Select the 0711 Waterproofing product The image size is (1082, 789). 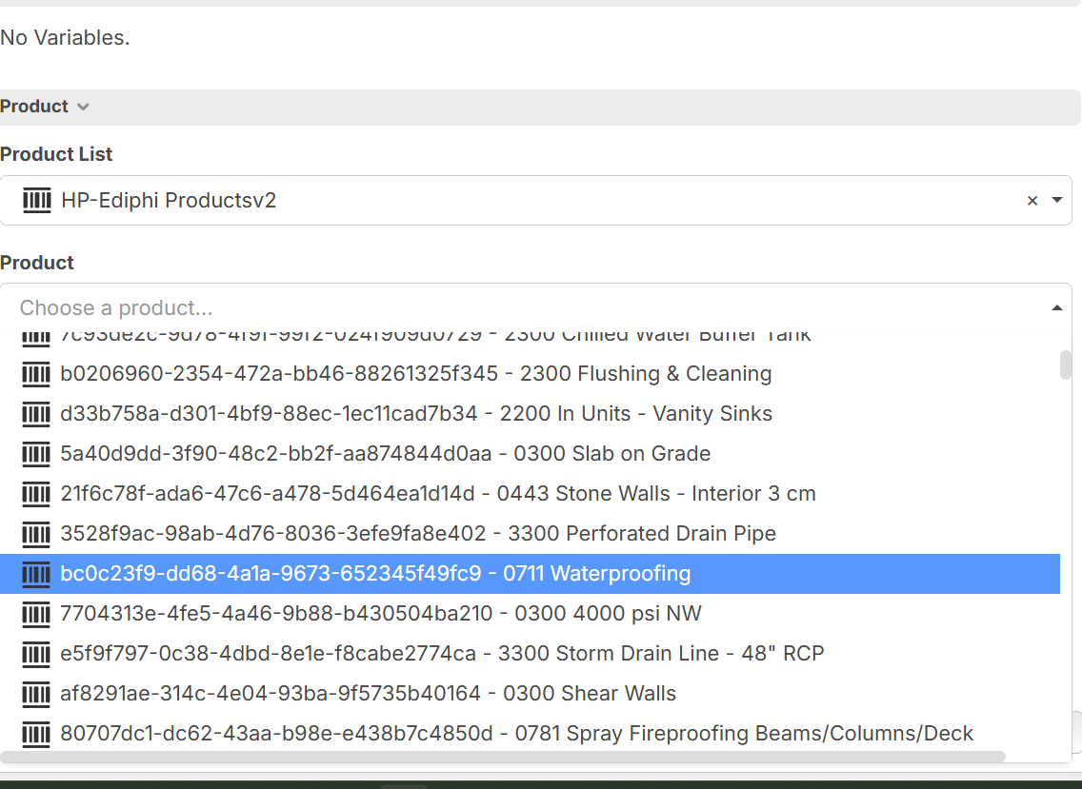375,574
